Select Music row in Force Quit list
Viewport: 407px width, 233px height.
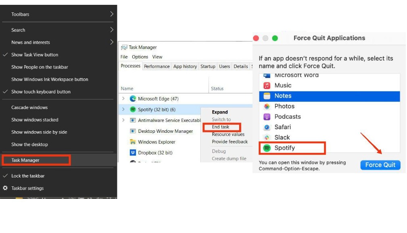[x=330, y=85]
